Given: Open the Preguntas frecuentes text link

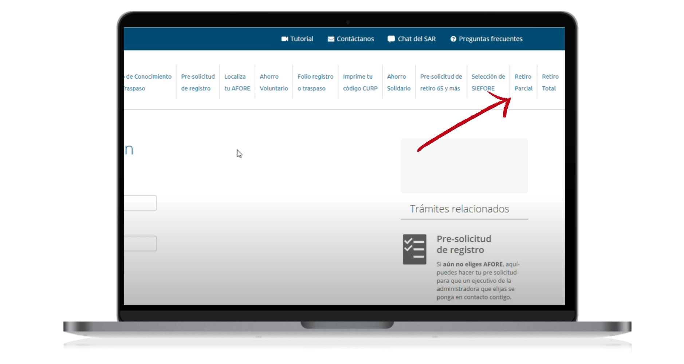Looking at the screenshot, I should 490,39.
